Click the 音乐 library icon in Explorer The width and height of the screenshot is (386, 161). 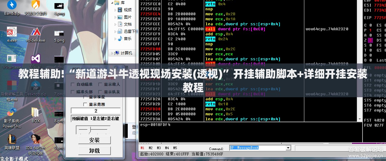(x=120, y=38)
